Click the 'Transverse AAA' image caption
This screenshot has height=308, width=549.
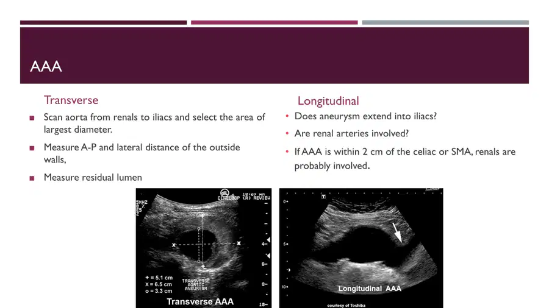click(x=200, y=302)
